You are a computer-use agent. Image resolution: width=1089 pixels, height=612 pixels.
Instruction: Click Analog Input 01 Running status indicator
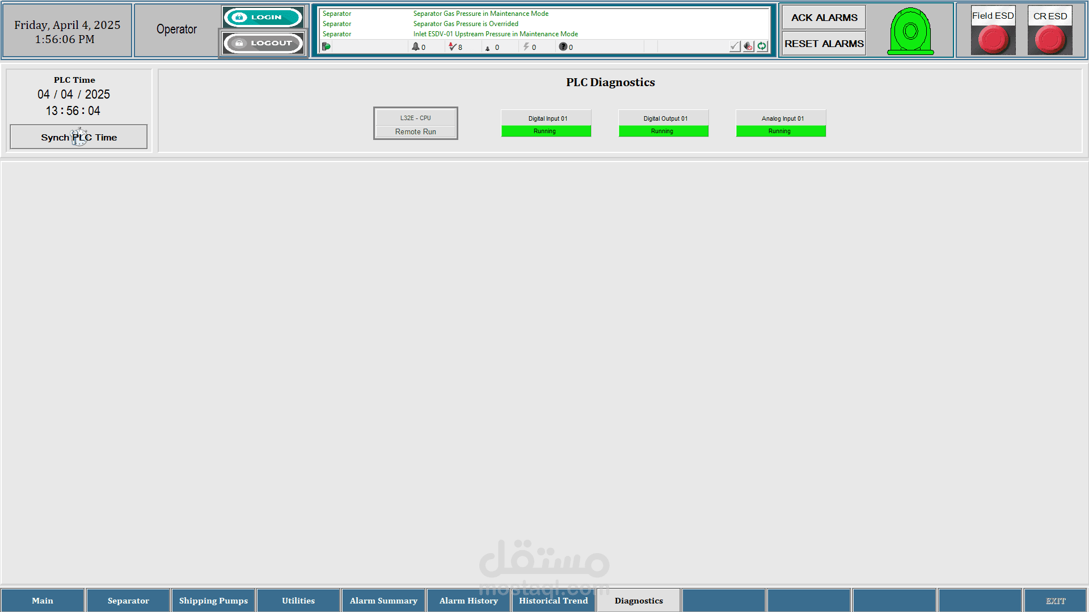[780, 131]
